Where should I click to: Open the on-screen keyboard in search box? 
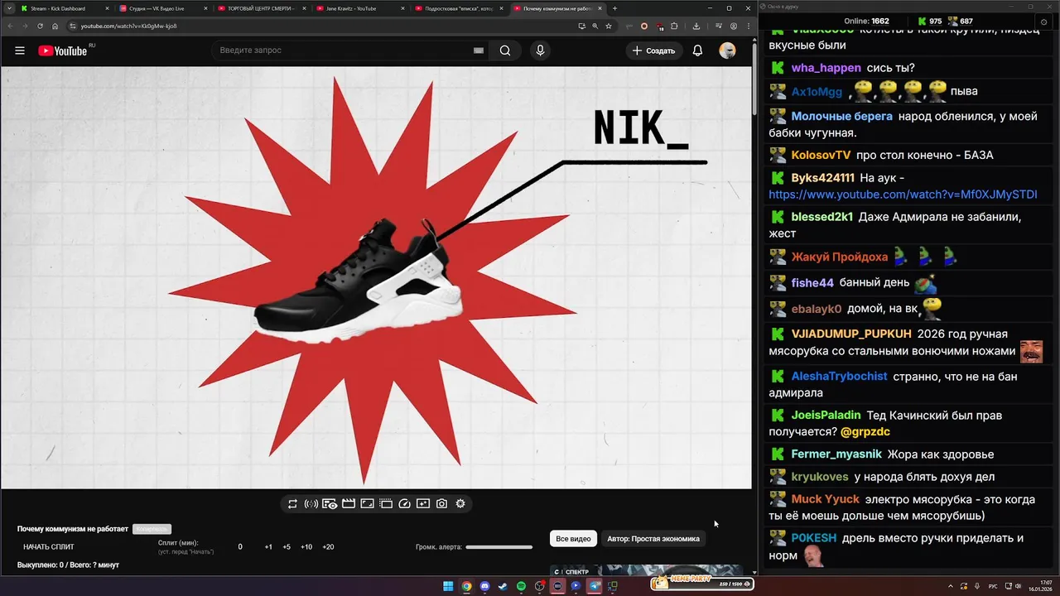(x=478, y=50)
